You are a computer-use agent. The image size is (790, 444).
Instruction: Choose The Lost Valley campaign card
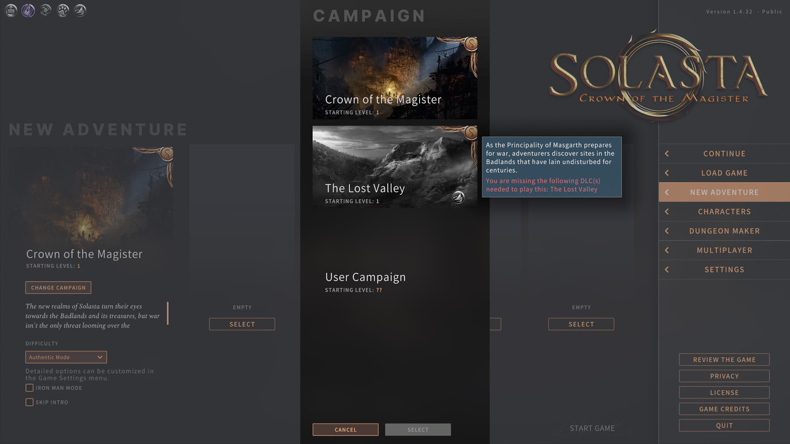tap(394, 166)
